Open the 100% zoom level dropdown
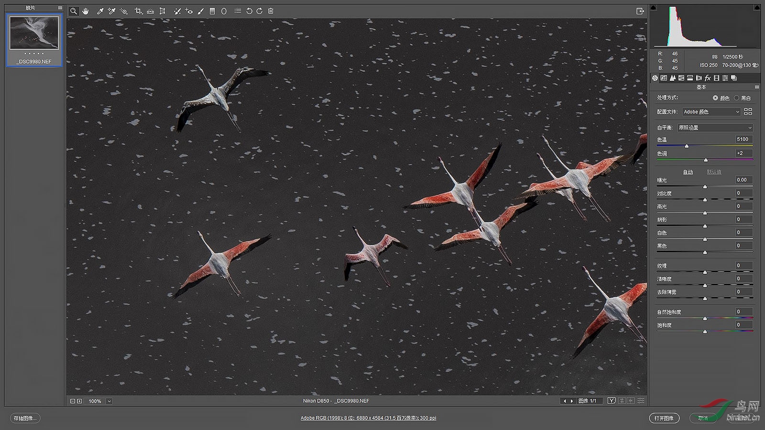 109,401
